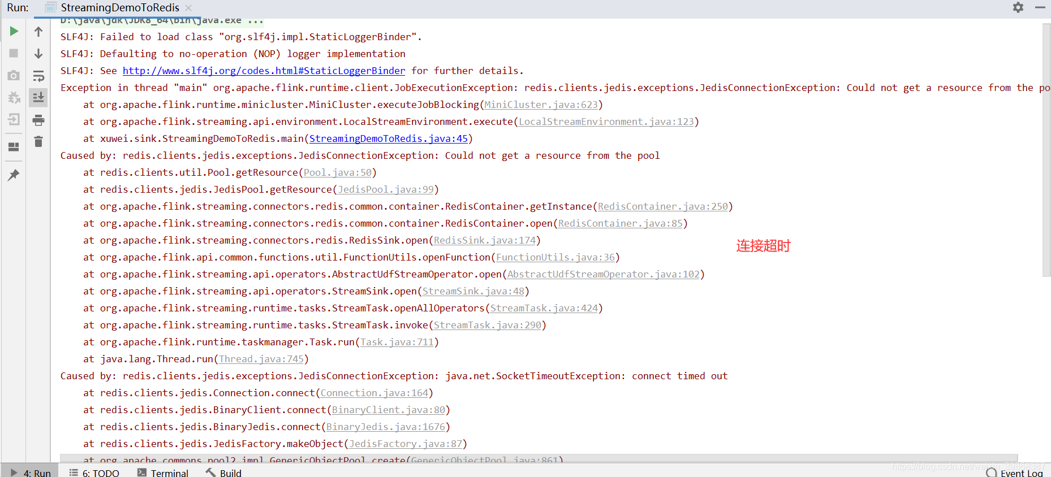Screen dimensions: 1051x477
Task: Open the Terminal tool window
Action: coord(163,472)
